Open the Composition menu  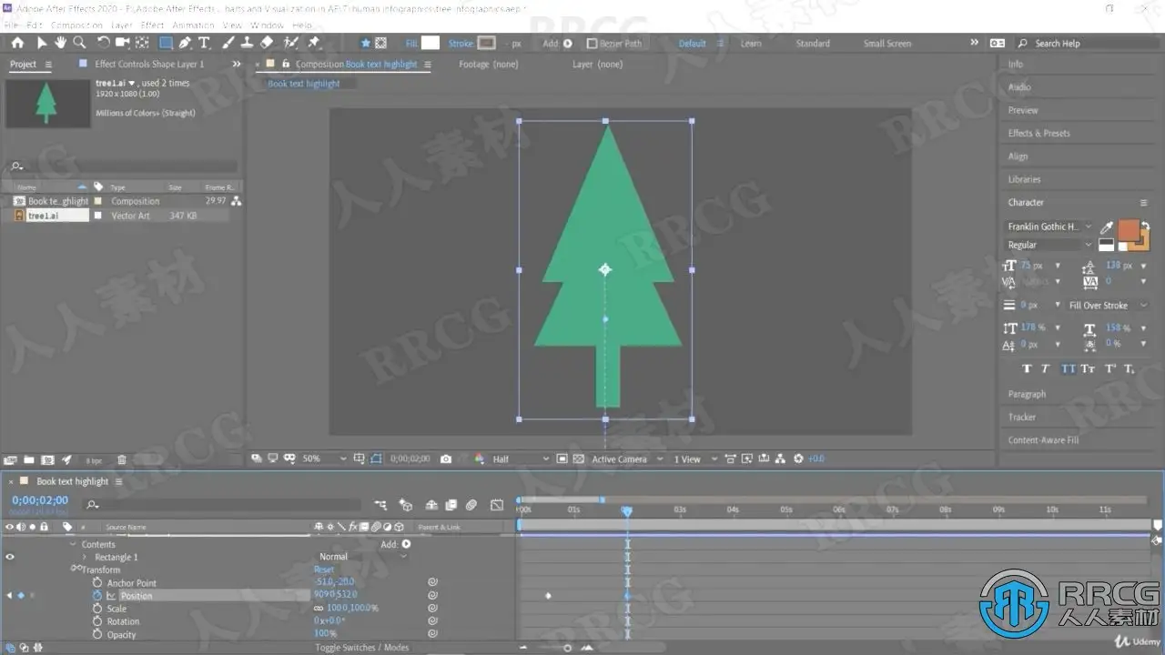coord(76,25)
